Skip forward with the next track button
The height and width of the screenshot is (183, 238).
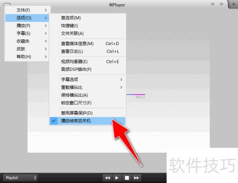(x=137, y=178)
